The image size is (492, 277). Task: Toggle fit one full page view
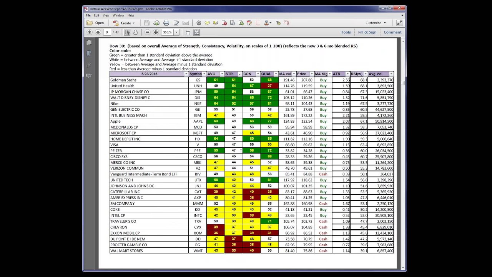coord(196,32)
